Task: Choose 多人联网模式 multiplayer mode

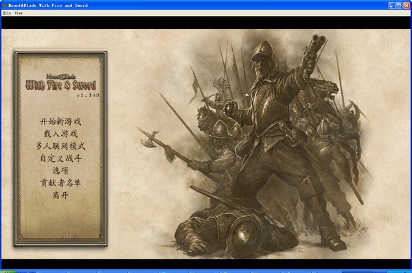Action: [x=60, y=146]
